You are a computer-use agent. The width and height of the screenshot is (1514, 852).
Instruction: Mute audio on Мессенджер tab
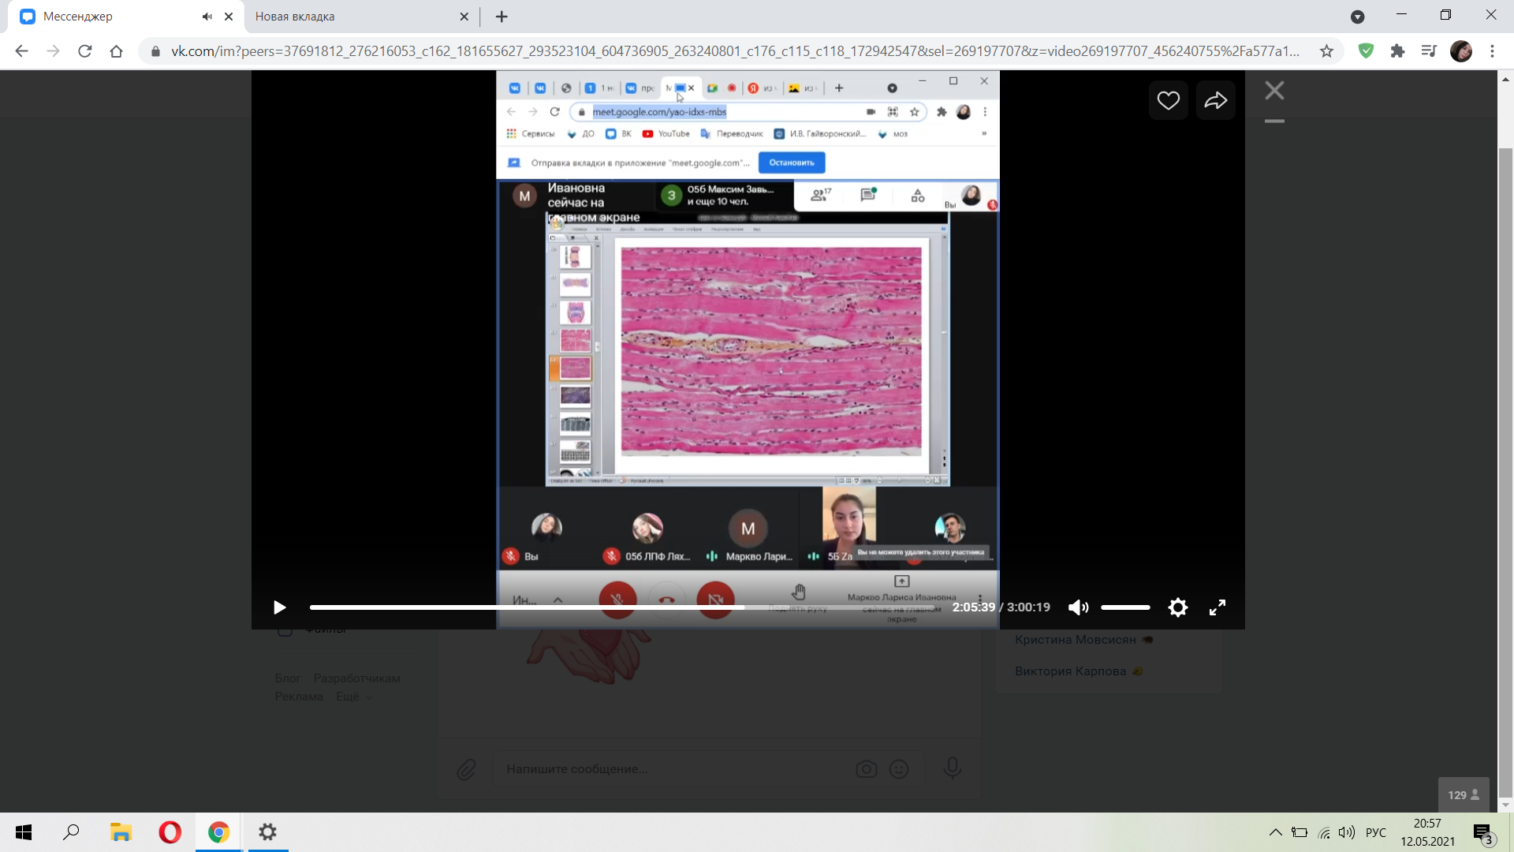(207, 17)
